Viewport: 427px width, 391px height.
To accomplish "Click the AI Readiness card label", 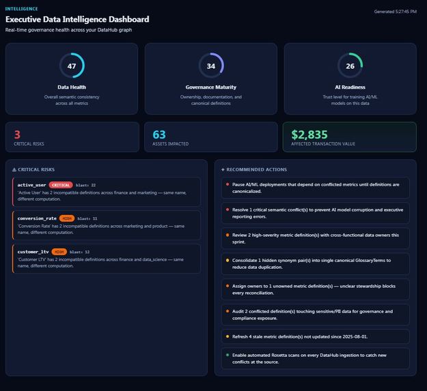I will [350, 87].
